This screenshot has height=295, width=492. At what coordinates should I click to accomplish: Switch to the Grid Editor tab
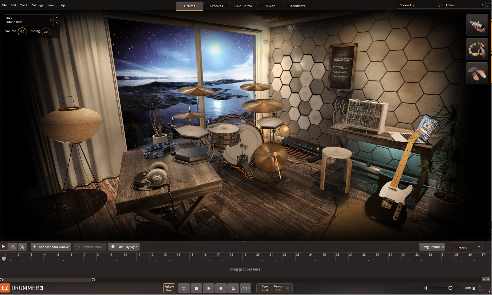coord(243,6)
